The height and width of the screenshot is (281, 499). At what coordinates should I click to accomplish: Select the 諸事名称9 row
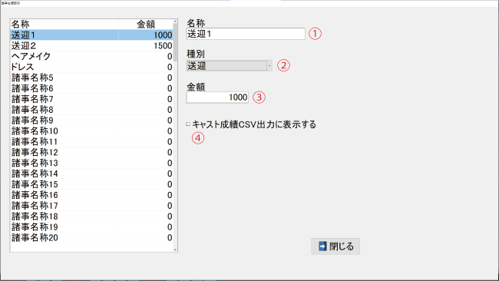pyautogui.click(x=91, y=121)
